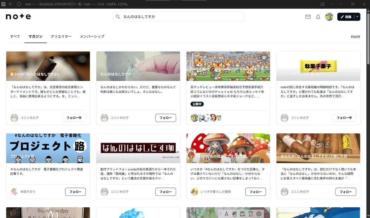The image size is (370, 218).
Task: Select the マガジン tab
Action: 35,36
